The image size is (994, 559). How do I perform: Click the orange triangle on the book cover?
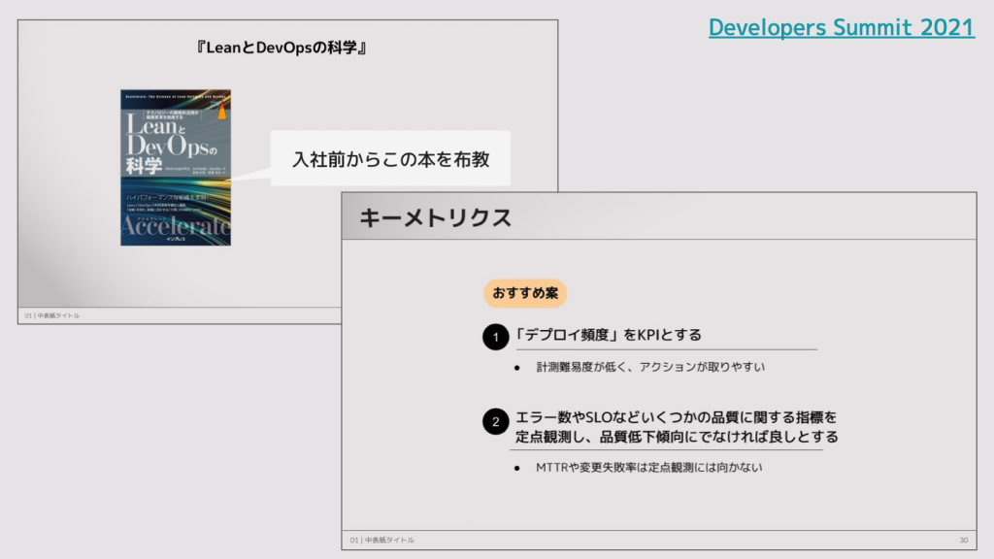(x=222, y=111)
